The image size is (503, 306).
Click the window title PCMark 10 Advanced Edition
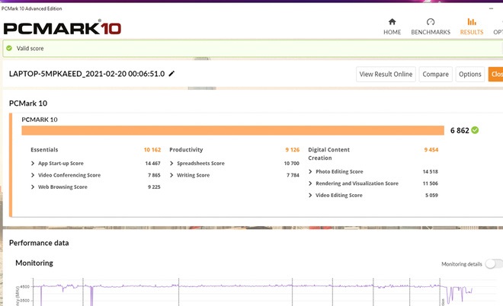(x=32, y=8)
